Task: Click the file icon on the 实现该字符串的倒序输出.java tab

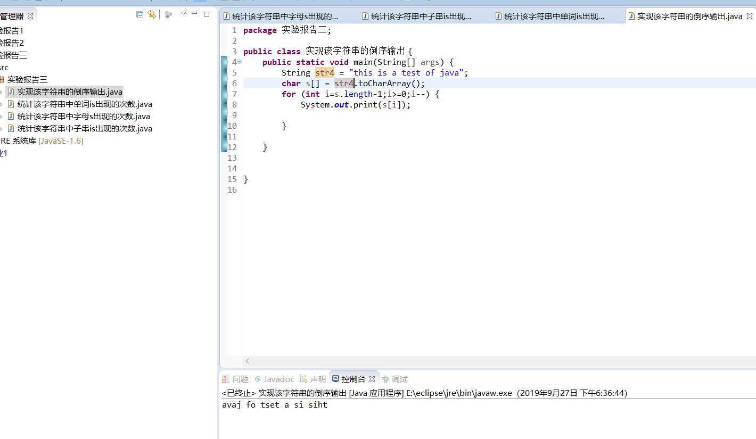Action: [631, 16]
